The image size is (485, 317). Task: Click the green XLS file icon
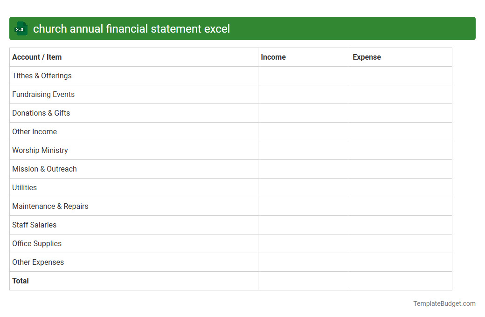21,28
